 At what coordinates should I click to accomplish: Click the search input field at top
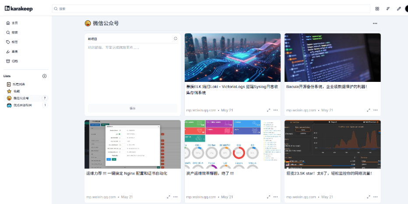coord(210,9)
